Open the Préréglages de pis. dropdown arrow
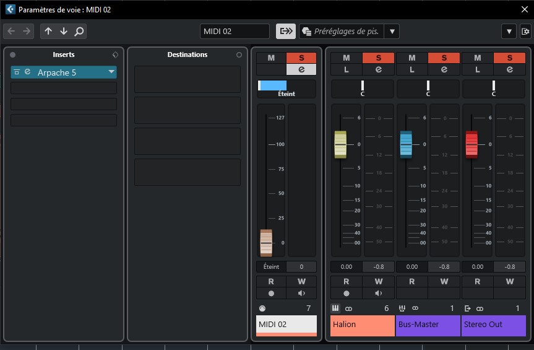 tap(392, 32)
